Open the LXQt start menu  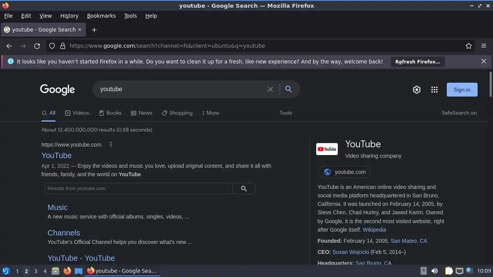point(6,271)
